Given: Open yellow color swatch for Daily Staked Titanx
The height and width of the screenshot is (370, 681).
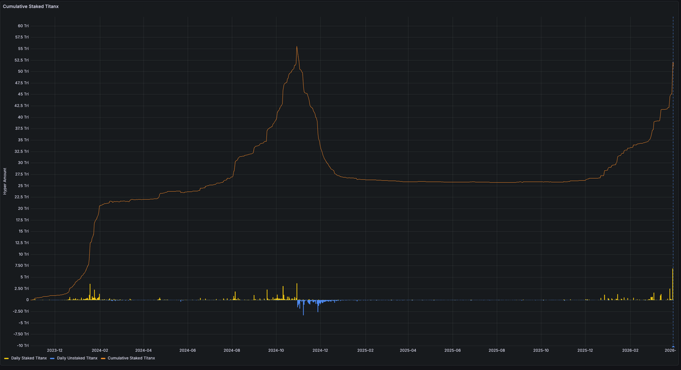Looking at the screenshot, I should pyautogui.click(x=6, y=359).
